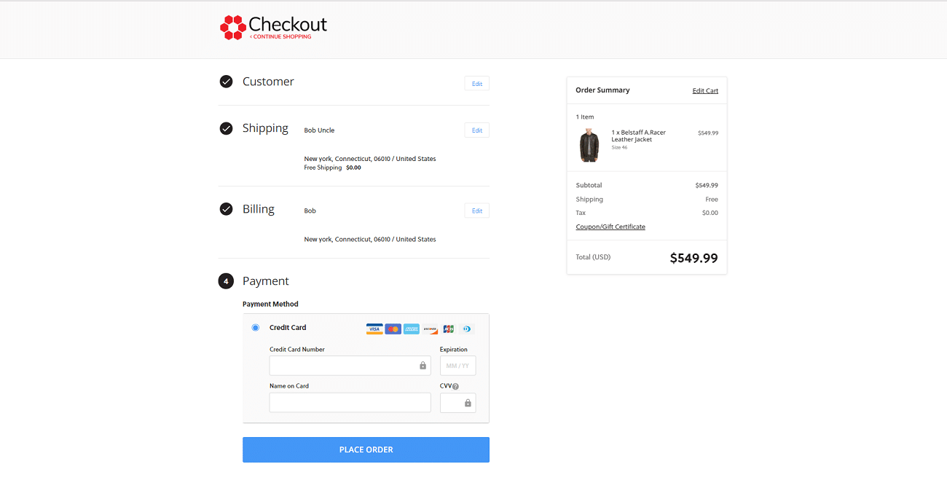Click the Visa card icon
Image resolution: width=947 pixels, height=483 pixels.
click(374, 329)
